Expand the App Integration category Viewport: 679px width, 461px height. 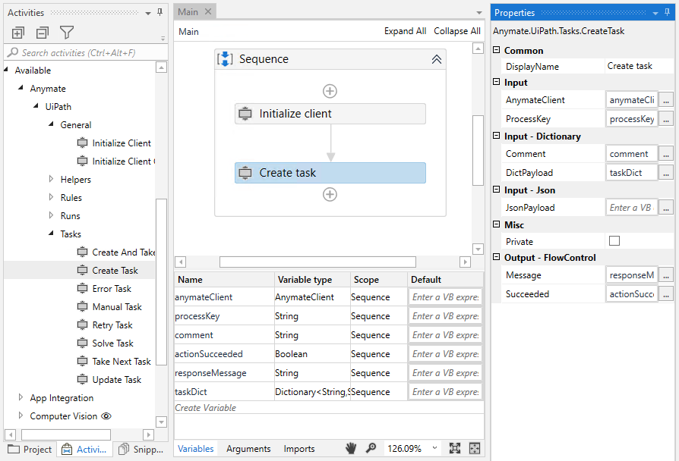(20, 397)
